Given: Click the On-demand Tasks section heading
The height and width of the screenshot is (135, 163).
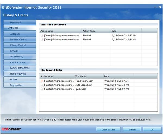Looking at the screenshot, I should [51, 70].
